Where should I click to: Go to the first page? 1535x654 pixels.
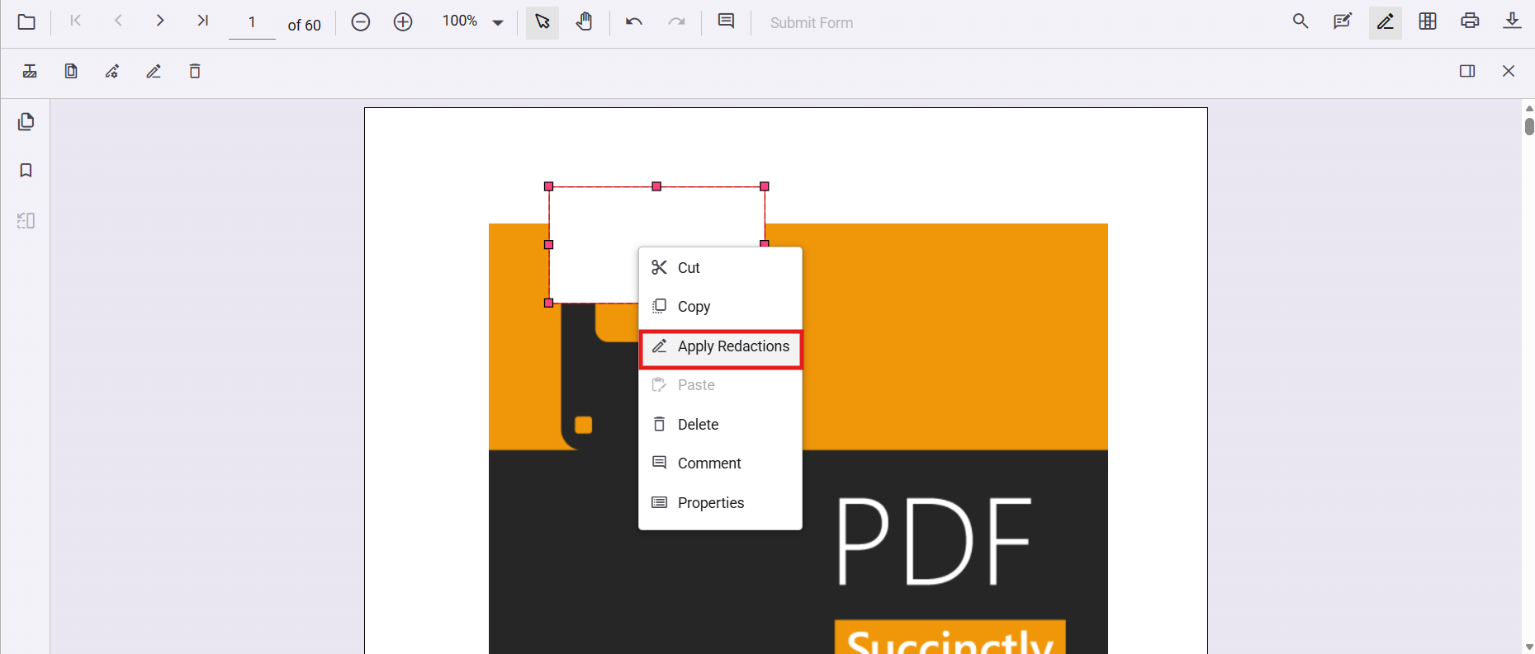[x=75, y=21]
